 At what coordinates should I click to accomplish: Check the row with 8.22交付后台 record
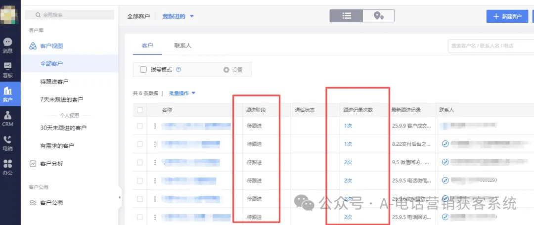139,144
